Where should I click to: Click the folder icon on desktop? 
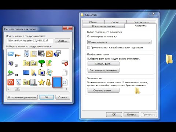169,59
